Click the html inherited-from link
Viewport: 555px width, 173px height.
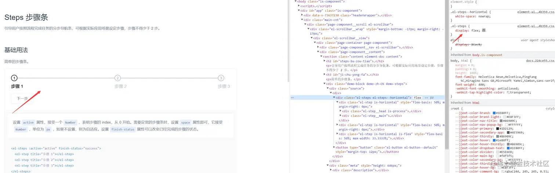[x=476, y=103]
